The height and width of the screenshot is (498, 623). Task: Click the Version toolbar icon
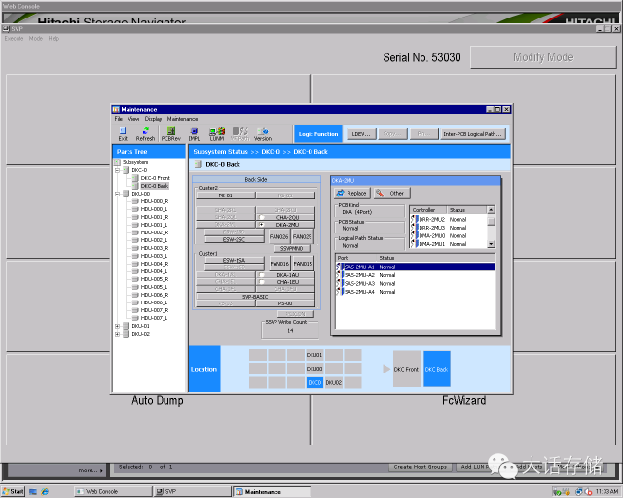pyautogui.click(x=263, y=131)
